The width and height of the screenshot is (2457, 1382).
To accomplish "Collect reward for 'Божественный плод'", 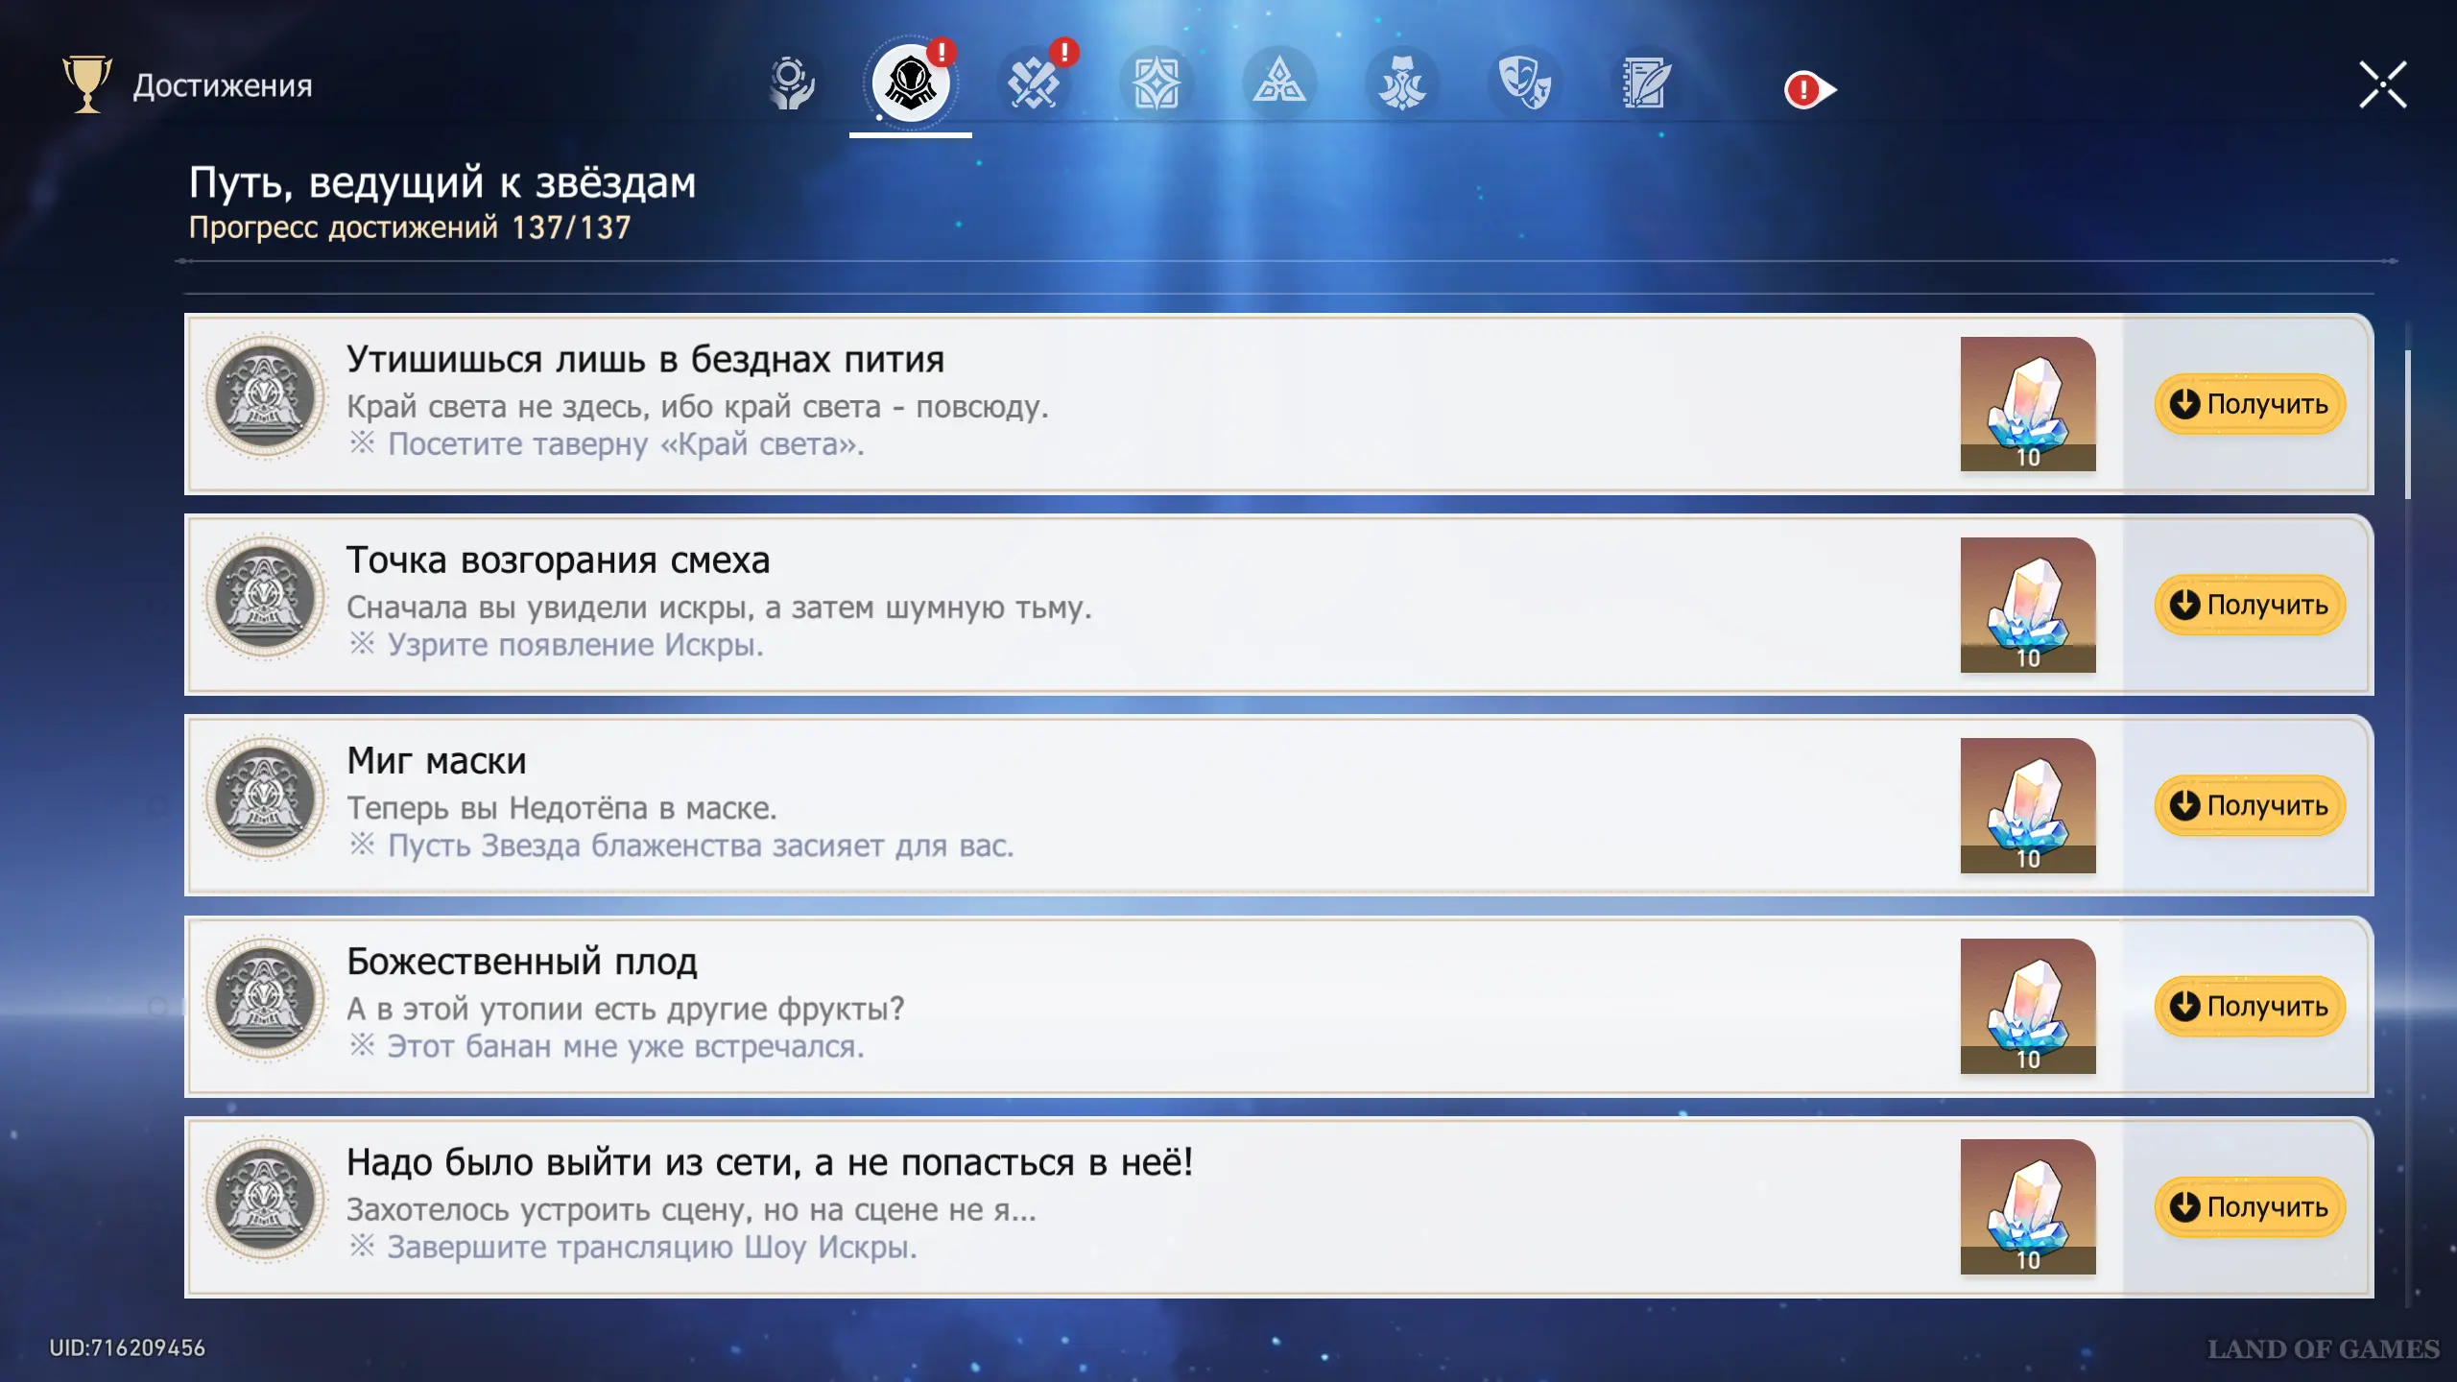I will pyautogui.click(x=2249, y=1006).
